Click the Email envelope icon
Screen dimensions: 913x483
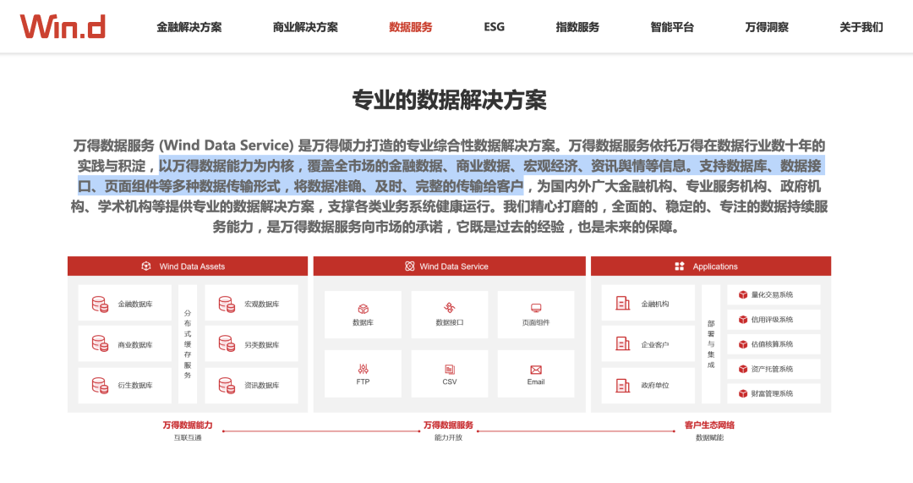tap(536, 369)
